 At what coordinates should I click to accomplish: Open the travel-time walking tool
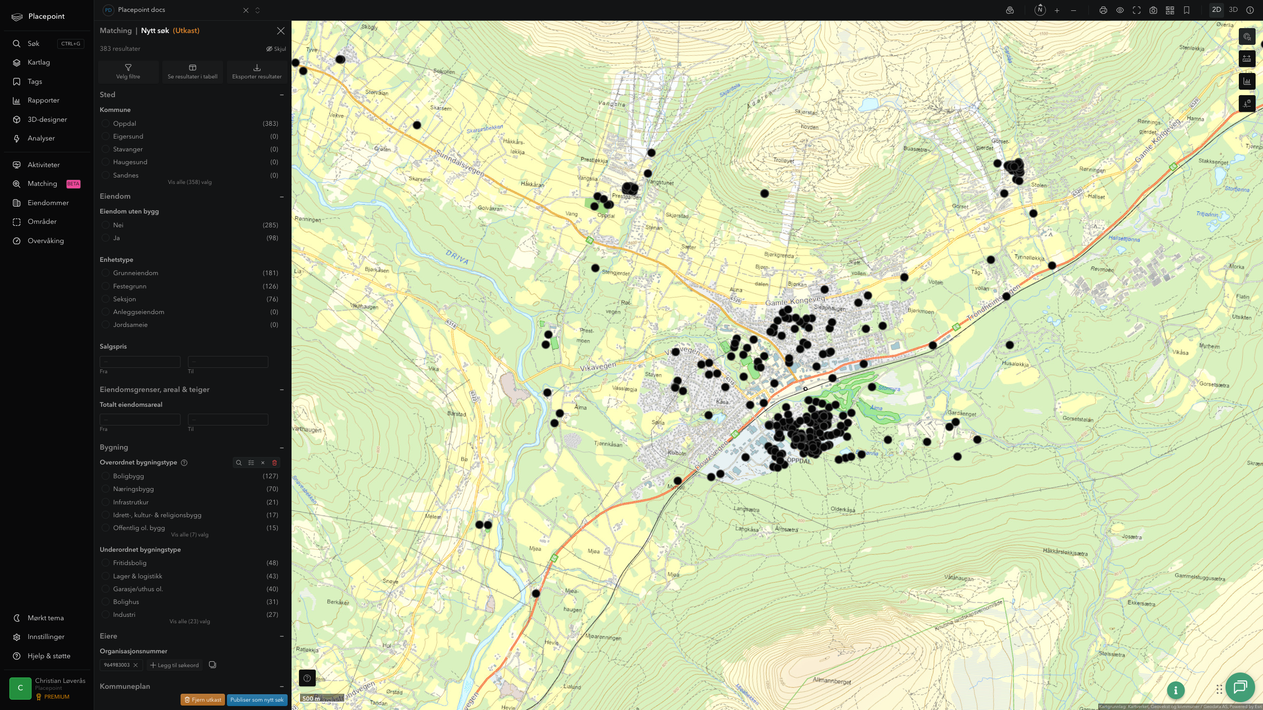pyautogui.click(x=1247, y=104)
